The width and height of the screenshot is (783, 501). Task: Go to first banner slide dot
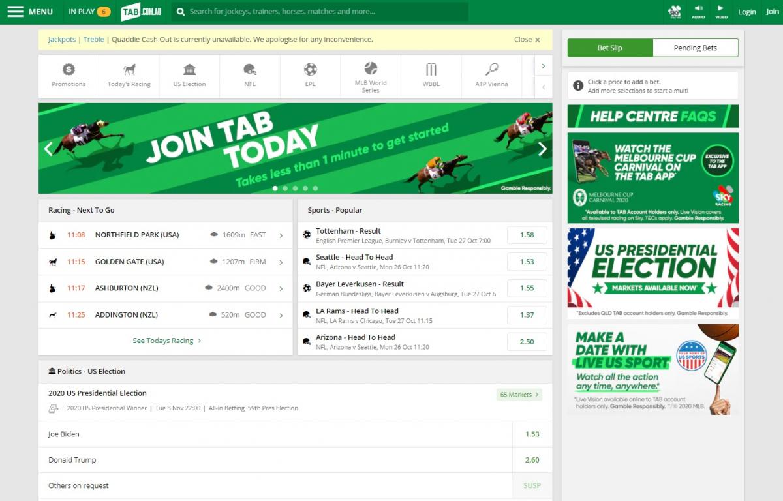point(275,188)
